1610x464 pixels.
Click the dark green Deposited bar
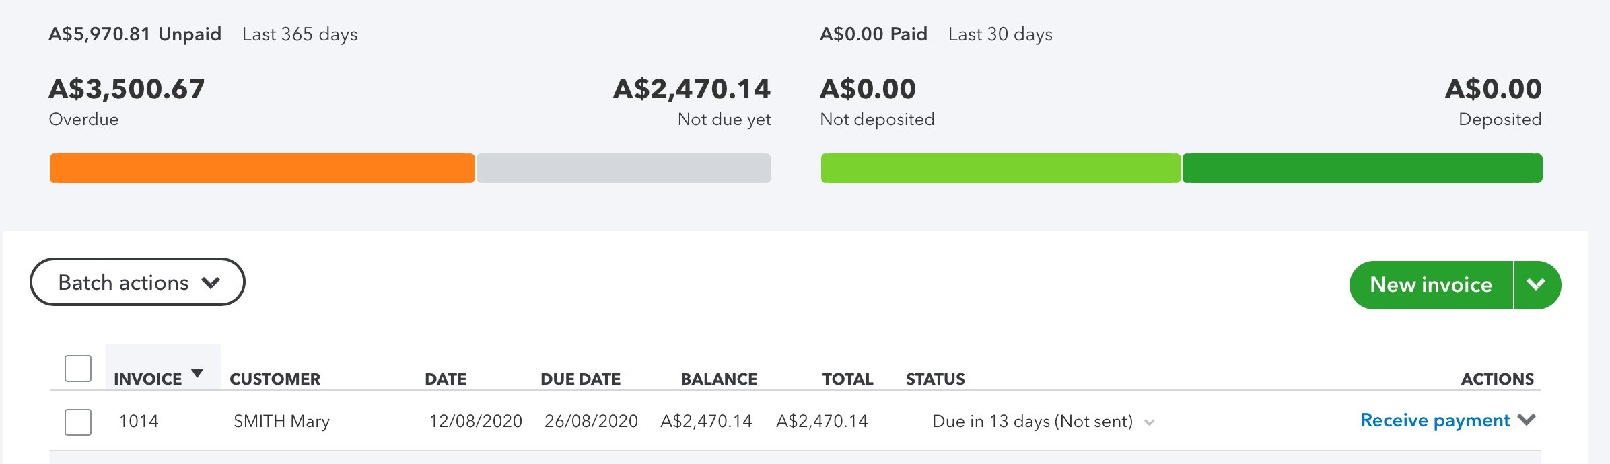click(x=1362, y=168)
